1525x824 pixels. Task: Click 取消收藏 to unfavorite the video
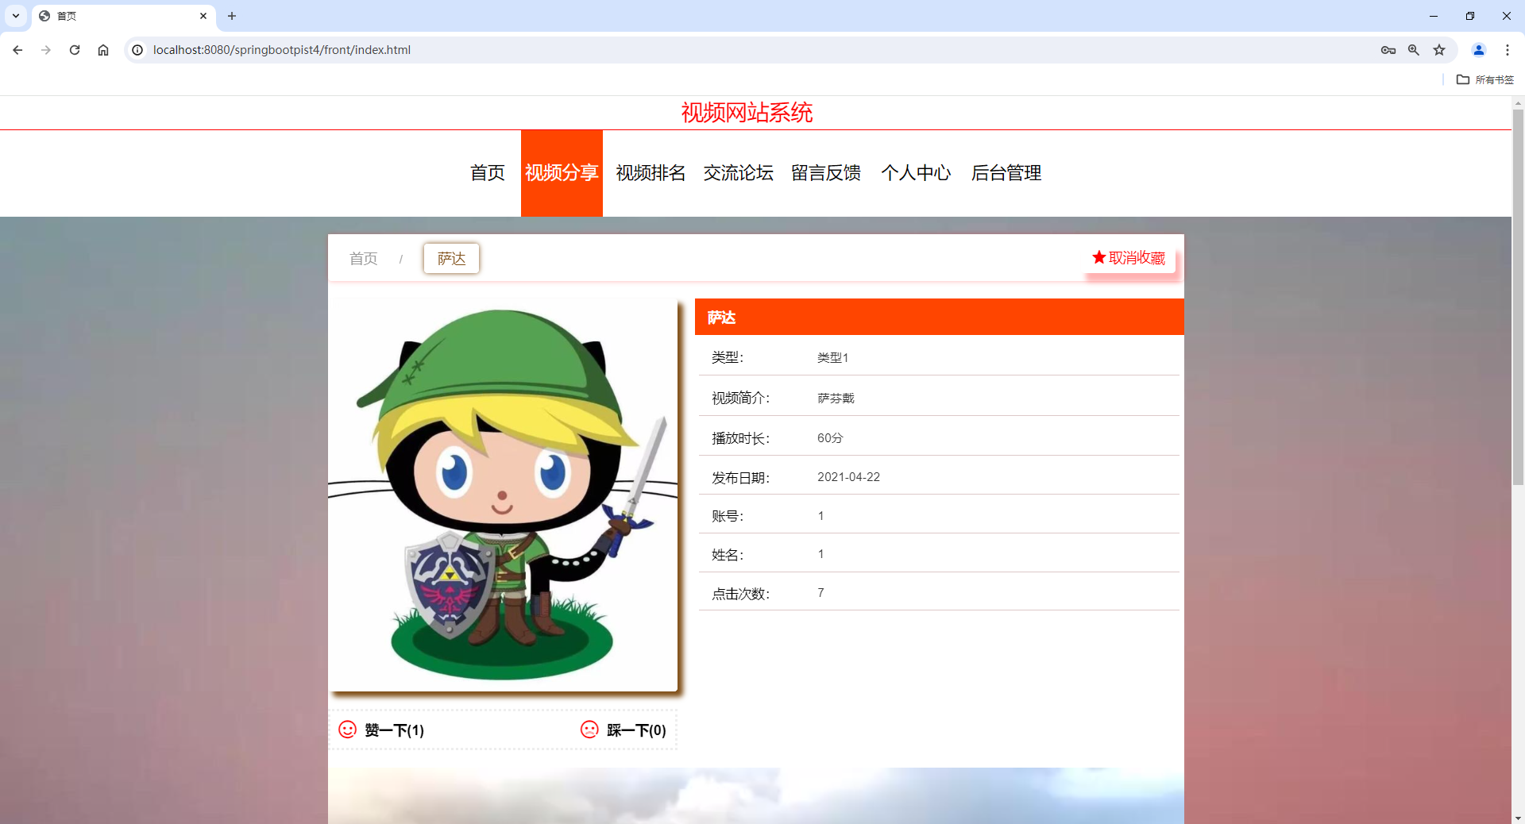coord(1129,258)
